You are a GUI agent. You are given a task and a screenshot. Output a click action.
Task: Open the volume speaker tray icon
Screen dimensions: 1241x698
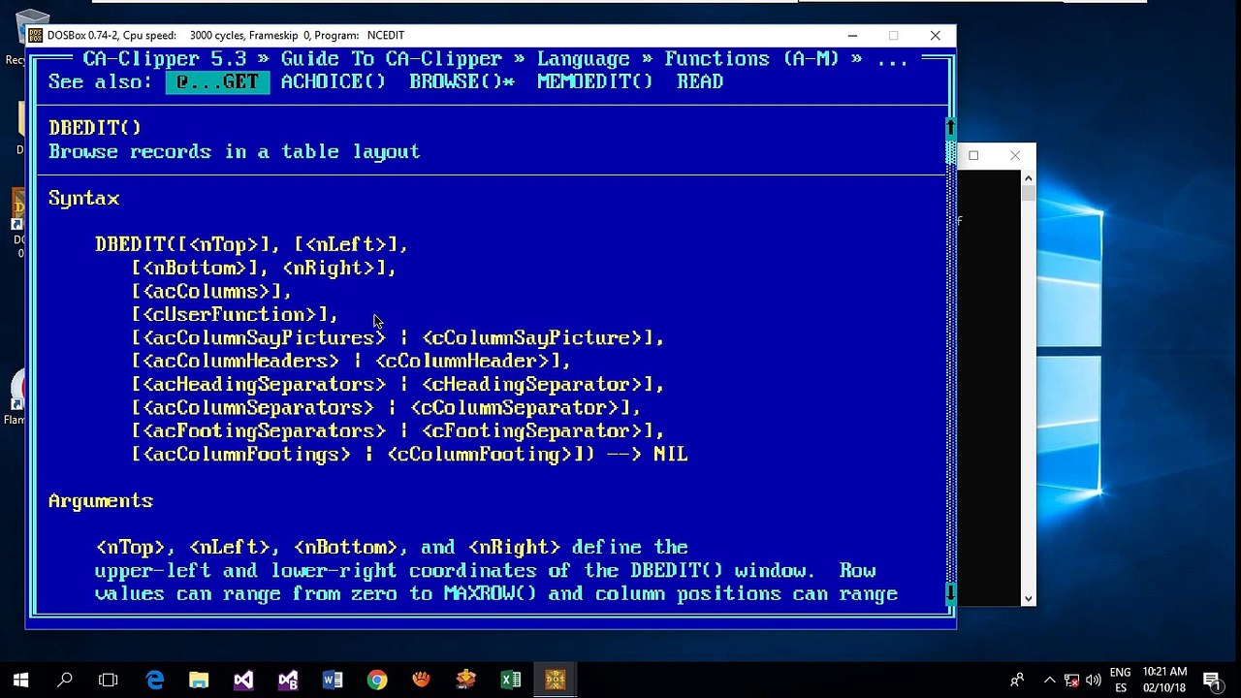[1094, 680]
